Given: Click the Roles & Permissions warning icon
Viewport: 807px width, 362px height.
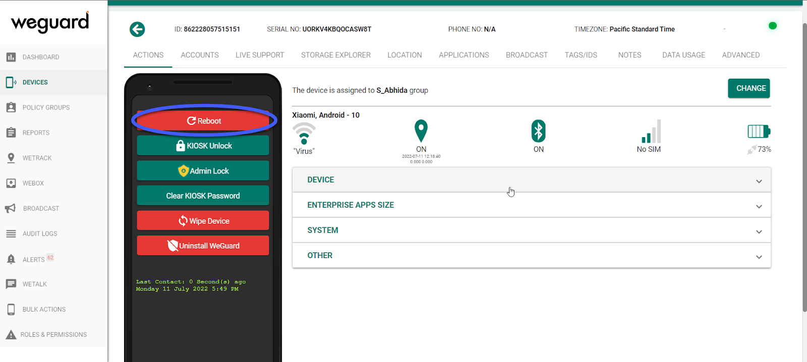Looking at the screenshot, I should tap(11, 334).
